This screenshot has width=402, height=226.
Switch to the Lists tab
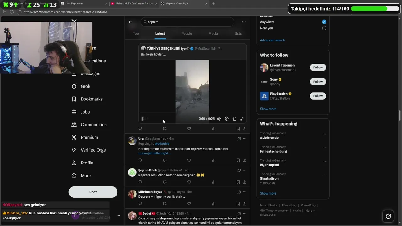[238, 34]
